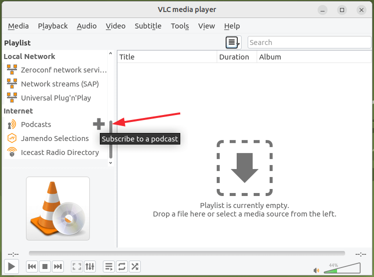
Task: Toggle fullscreen video mode icon
Action: point(77,266)
